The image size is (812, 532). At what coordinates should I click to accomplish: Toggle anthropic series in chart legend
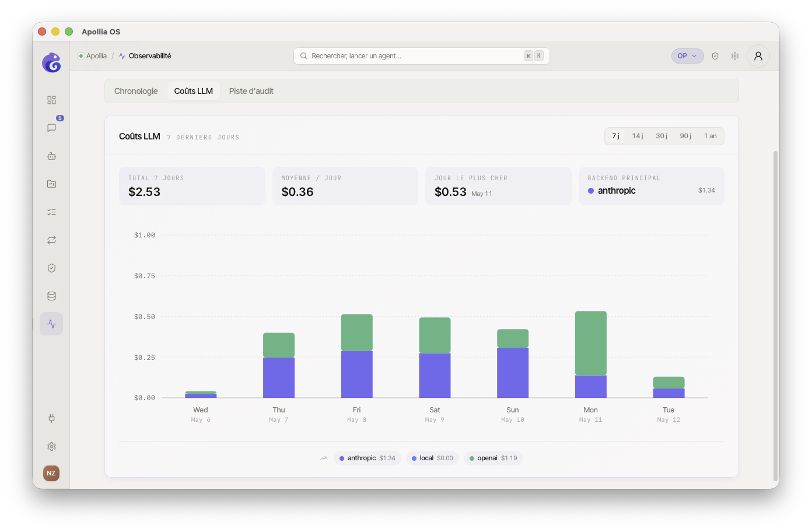click(x=367, y=458)
